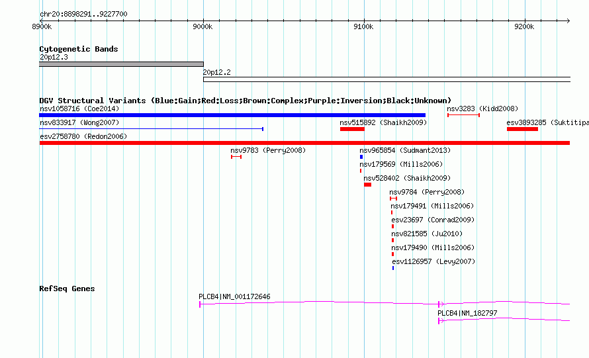
Task: Click the esv2758780 (Redon2006) red loss bar
Action: click(x=304, y=143)
